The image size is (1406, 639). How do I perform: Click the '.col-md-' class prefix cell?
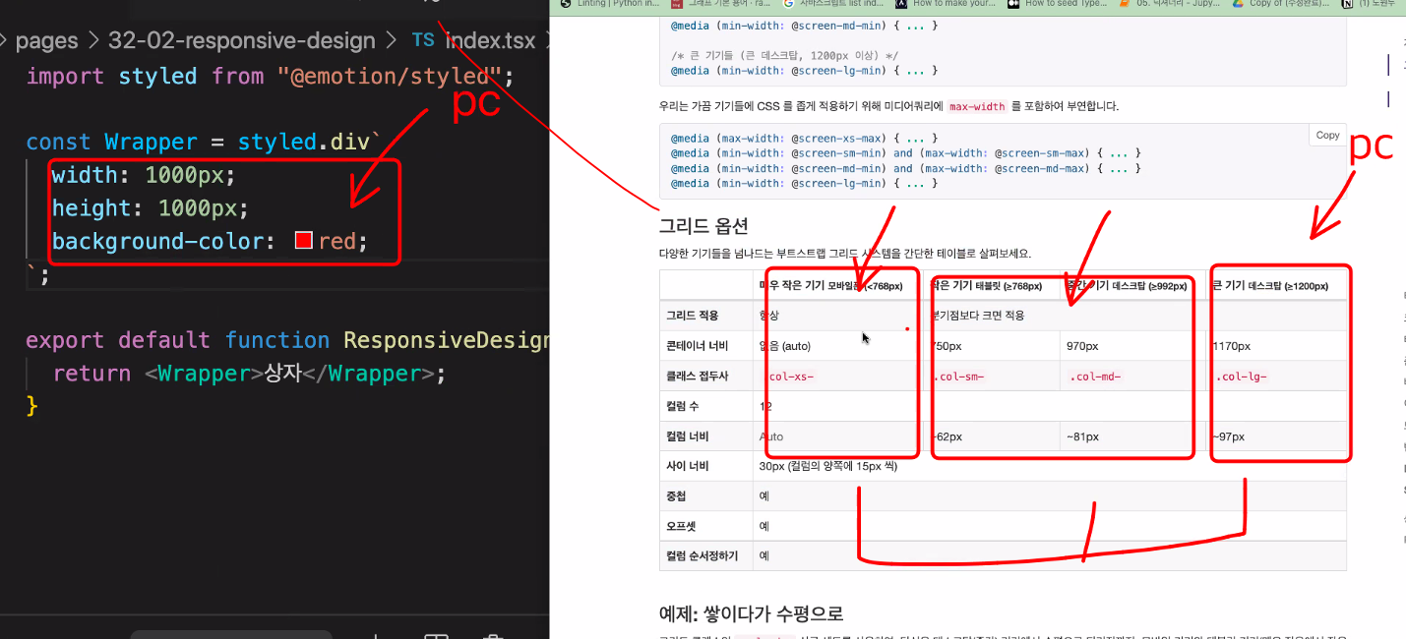[1095, 377]
